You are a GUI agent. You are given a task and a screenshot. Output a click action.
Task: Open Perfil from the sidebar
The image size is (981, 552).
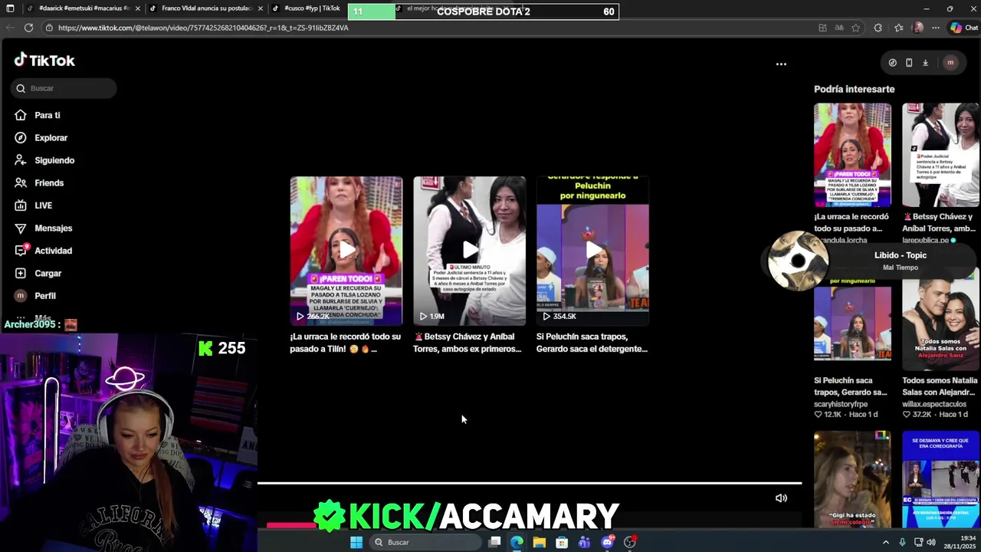[x=44, y=296]
